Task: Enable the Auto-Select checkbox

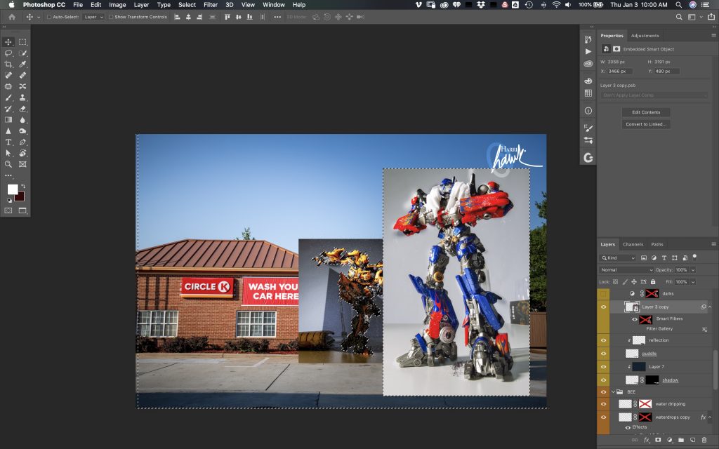Action: 49,17
